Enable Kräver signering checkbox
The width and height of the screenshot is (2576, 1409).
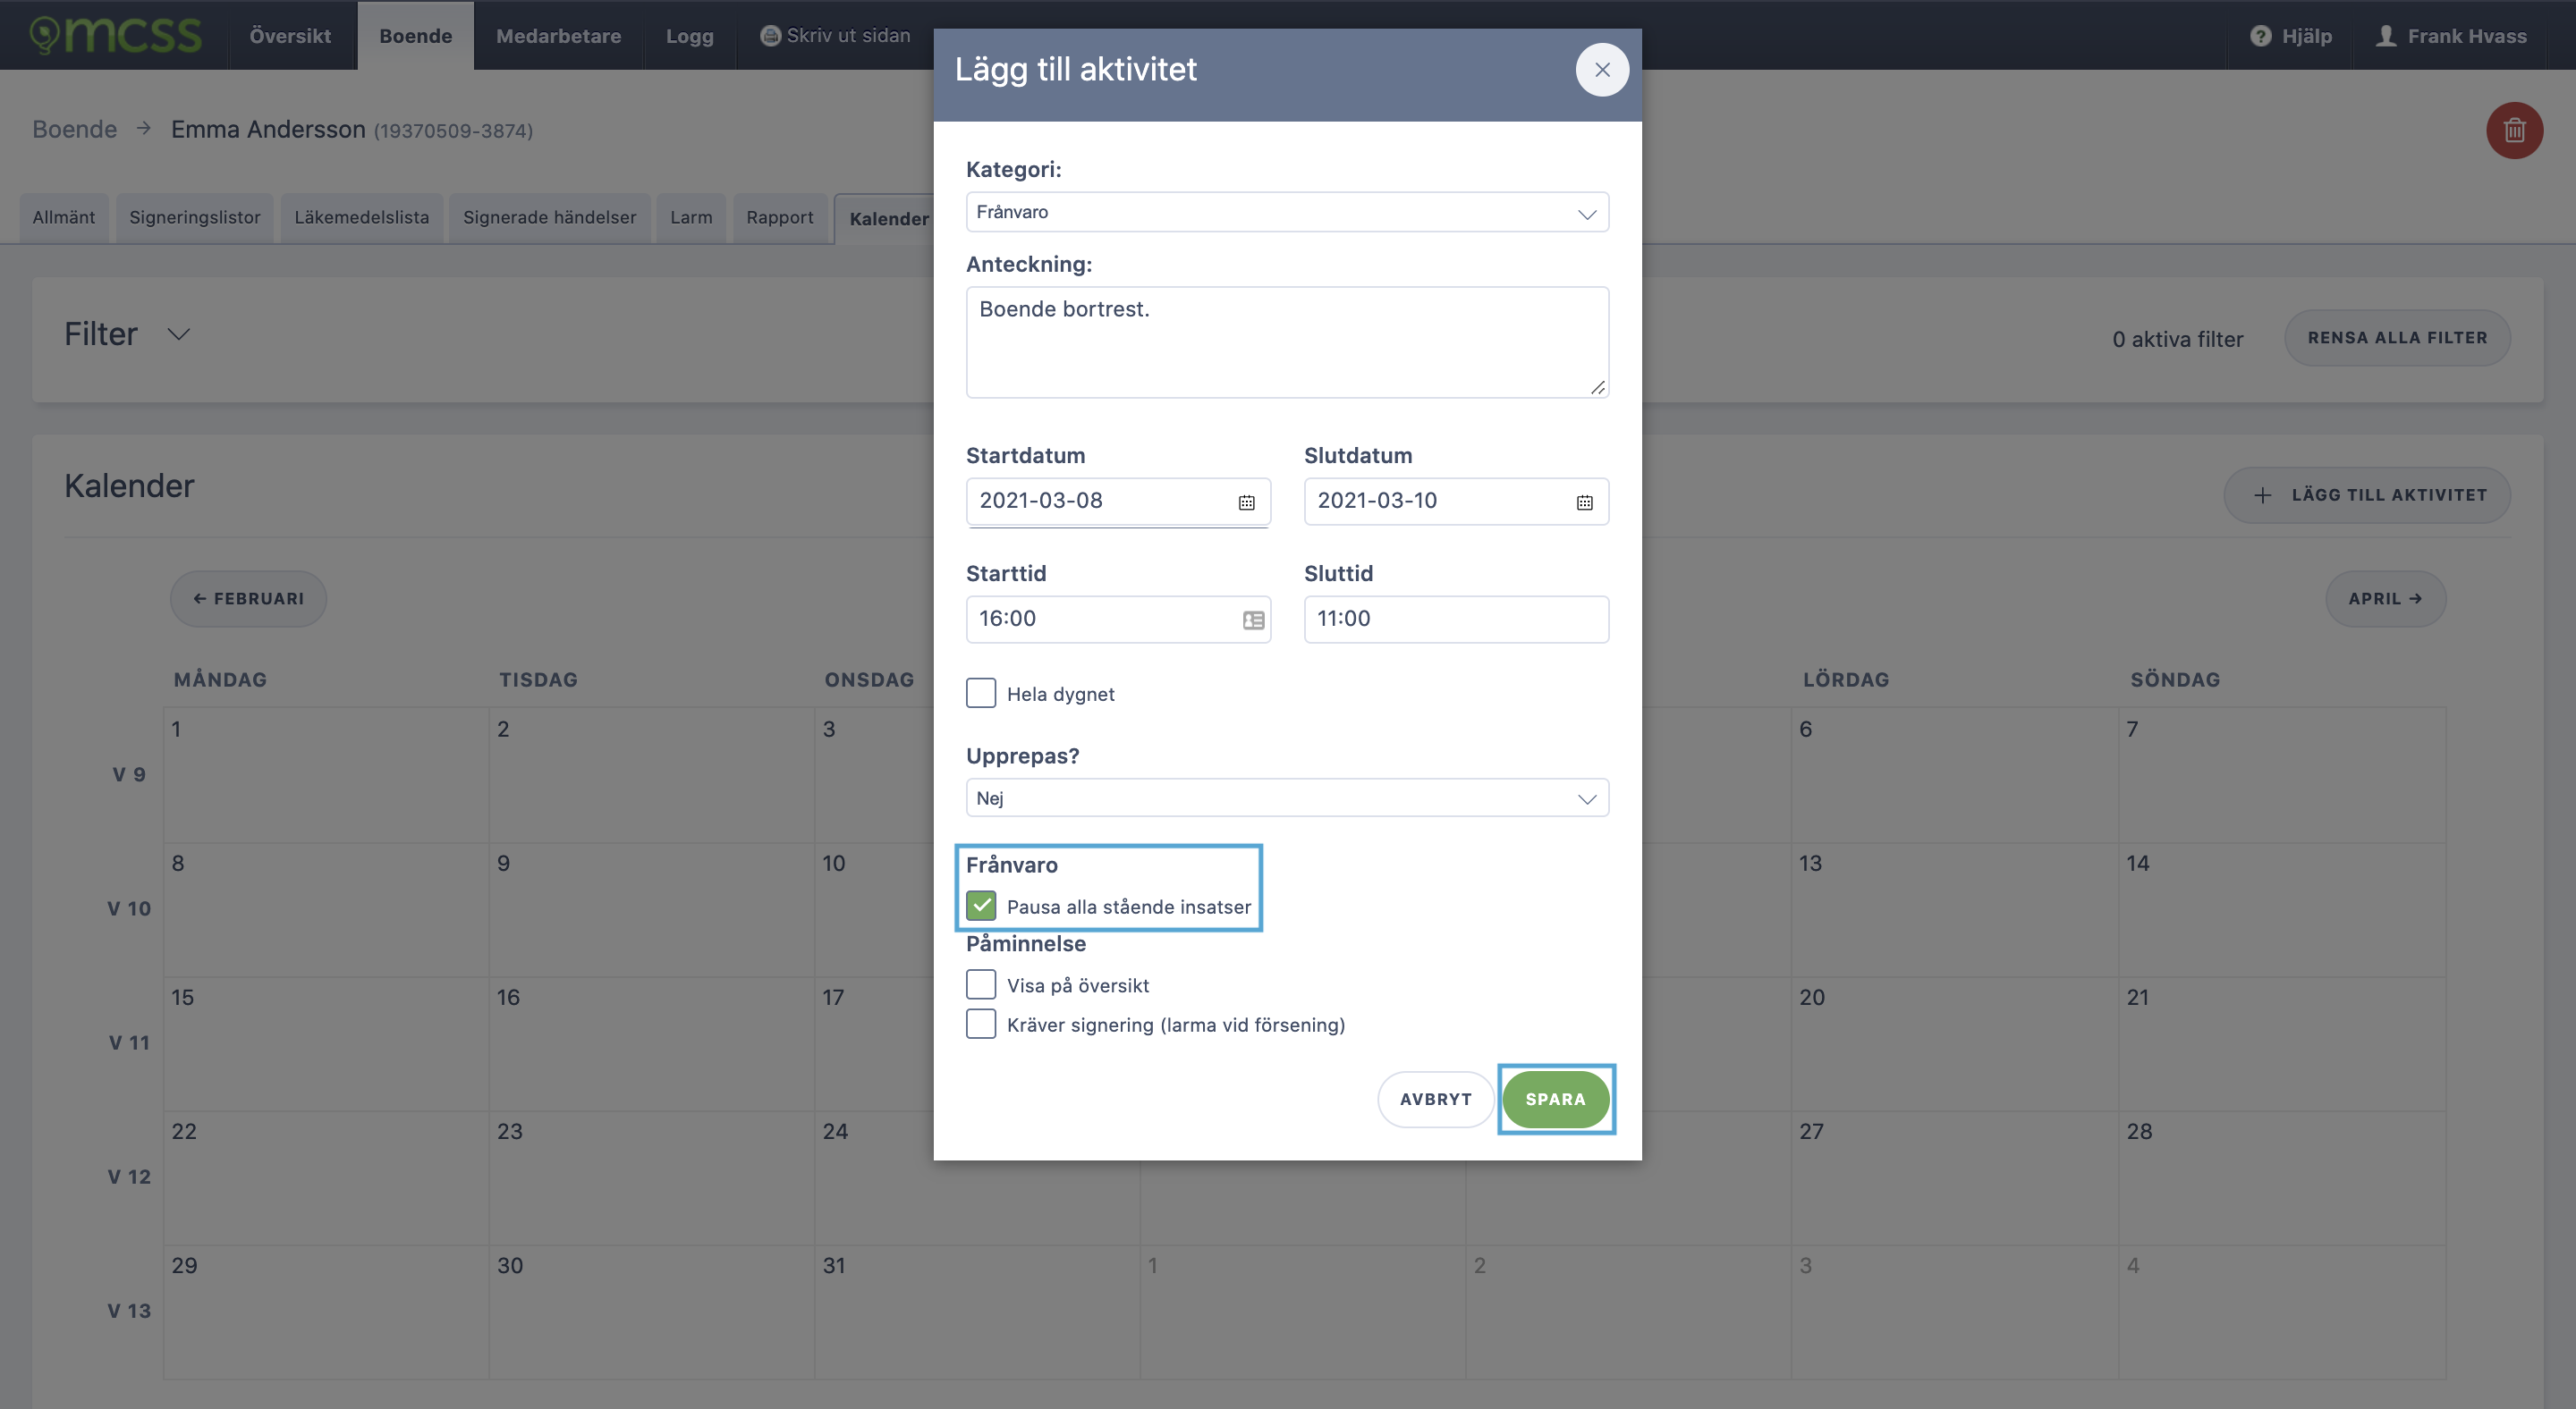point(981,1024)
